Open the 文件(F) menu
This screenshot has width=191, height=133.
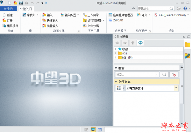click(8, 9)
